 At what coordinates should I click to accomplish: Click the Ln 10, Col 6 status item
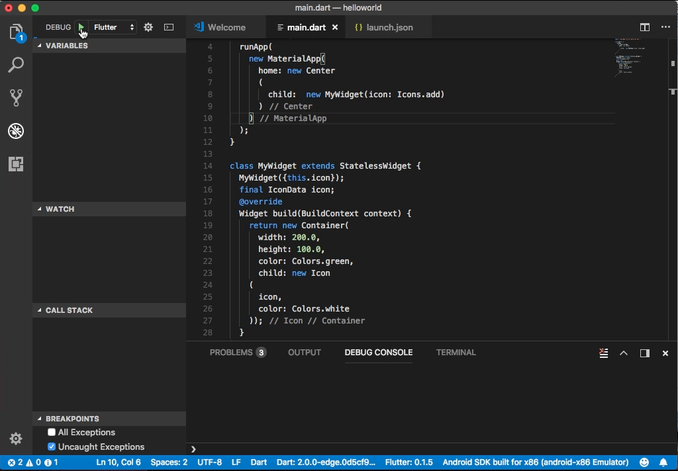(119, 462)
